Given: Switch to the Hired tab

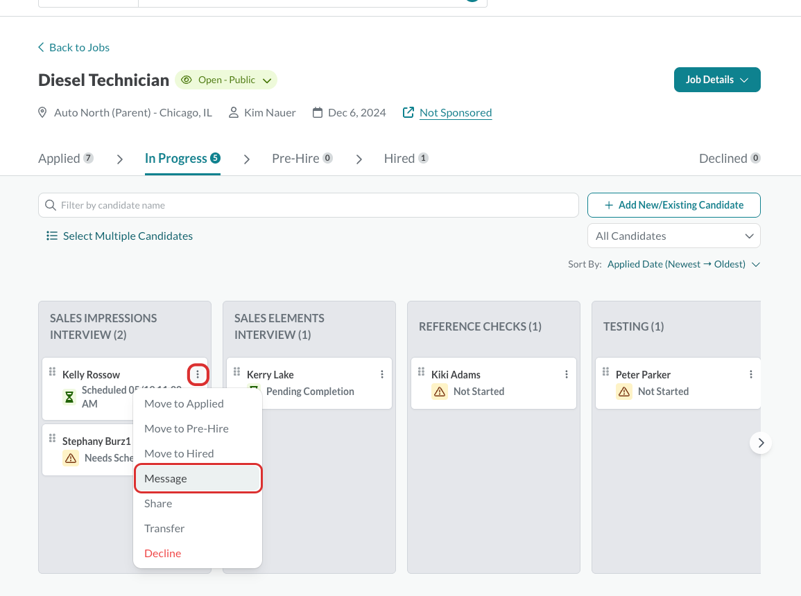Looking at the screenshot, I should tap(406, 158).
